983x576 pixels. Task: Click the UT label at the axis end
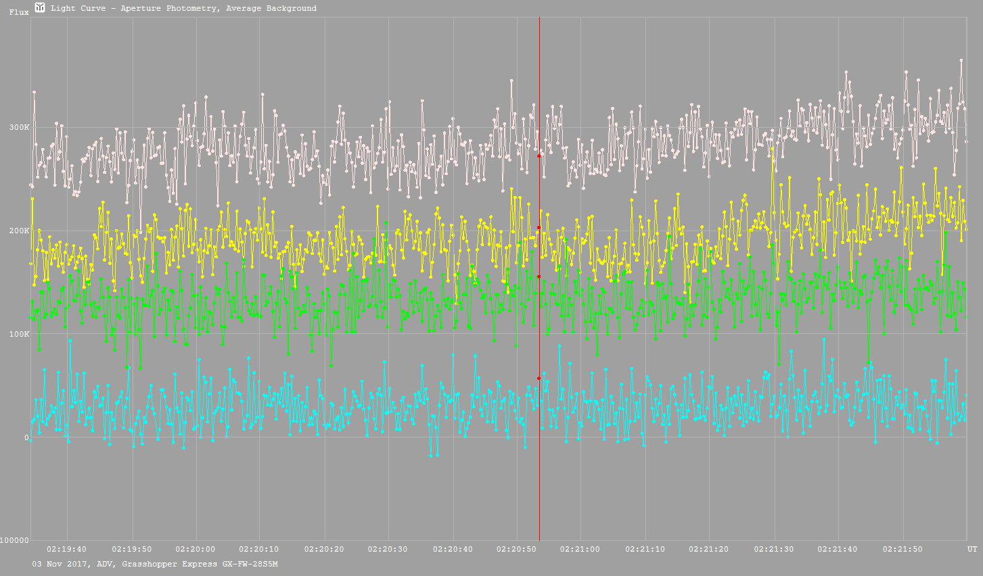coord(971,550)
